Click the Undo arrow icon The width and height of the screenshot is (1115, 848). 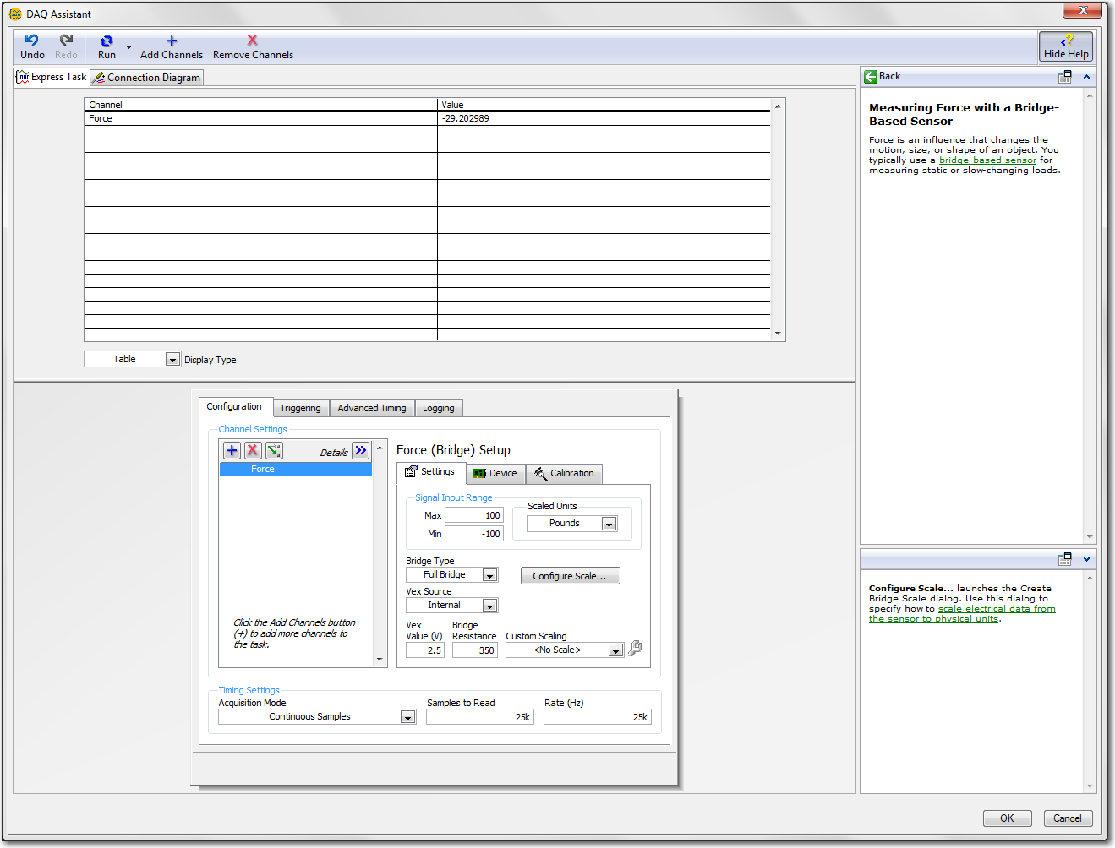pyautogui.click(x=32, y=41)
